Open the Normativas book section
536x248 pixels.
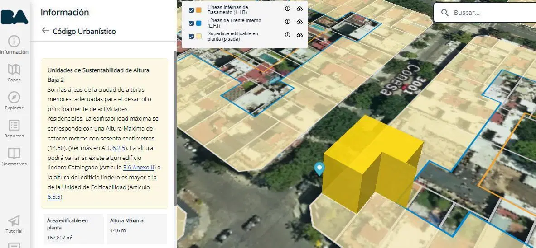pos(14,157)
